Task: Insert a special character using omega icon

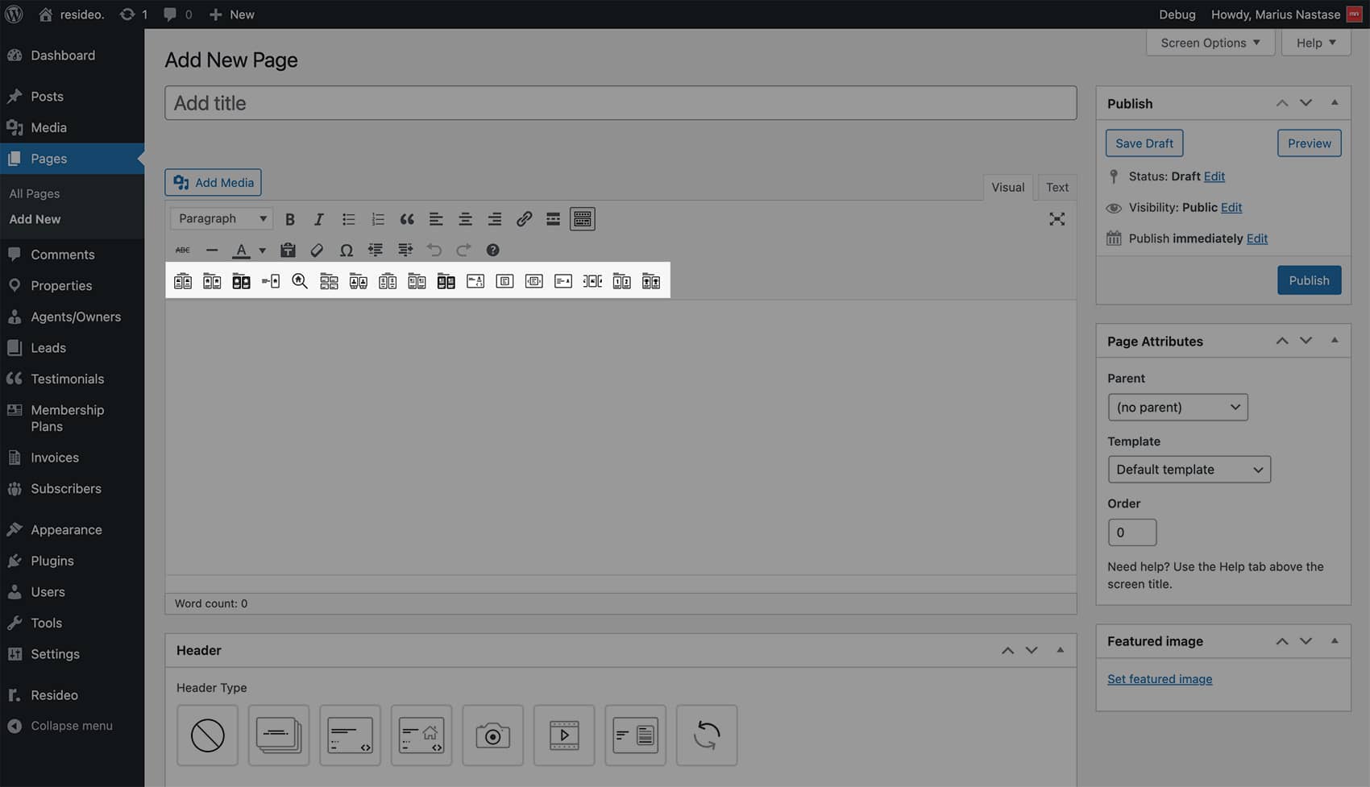Action: tap(346, 251)
